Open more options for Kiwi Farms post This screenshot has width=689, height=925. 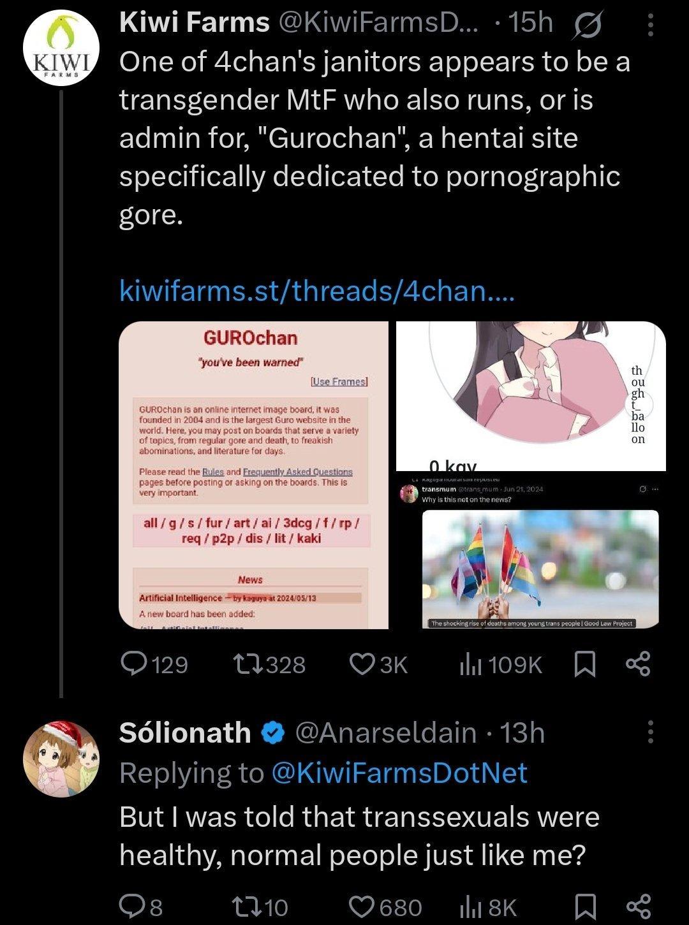tap(650, 25)
